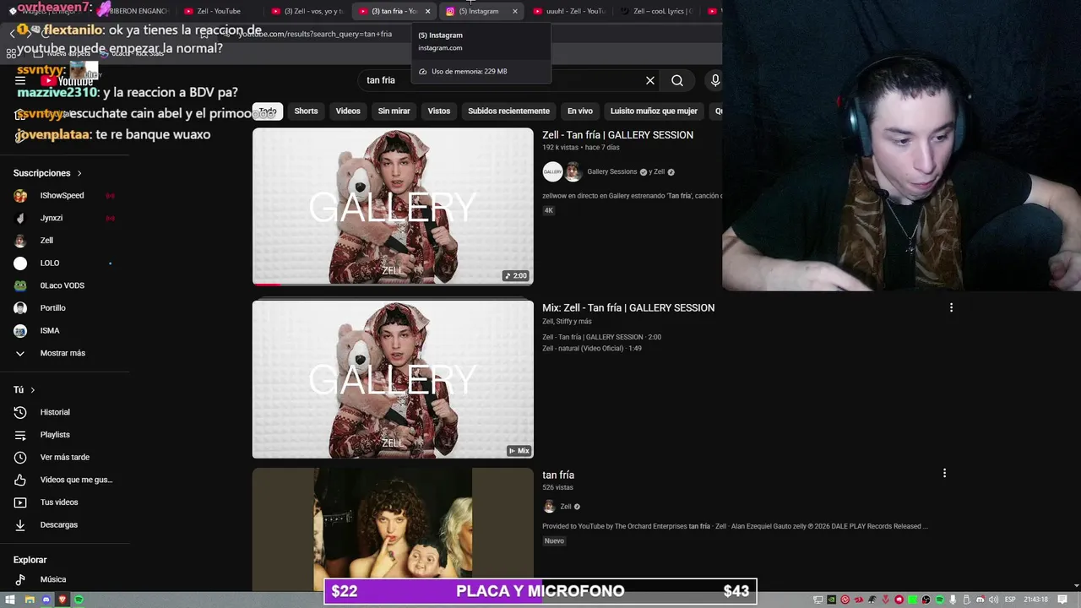Open options menu for Mix Zell result
The image size is (1081, 608).
951,307
